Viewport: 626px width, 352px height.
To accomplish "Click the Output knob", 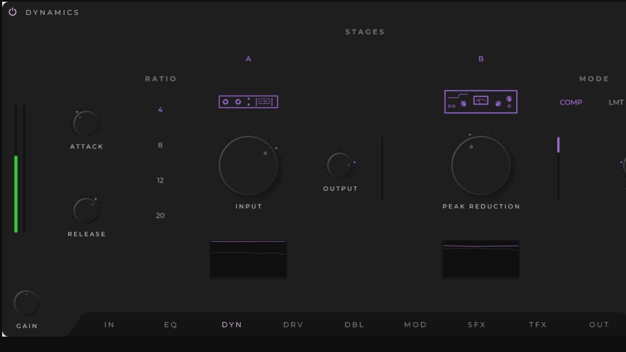I will click(340, 165).
